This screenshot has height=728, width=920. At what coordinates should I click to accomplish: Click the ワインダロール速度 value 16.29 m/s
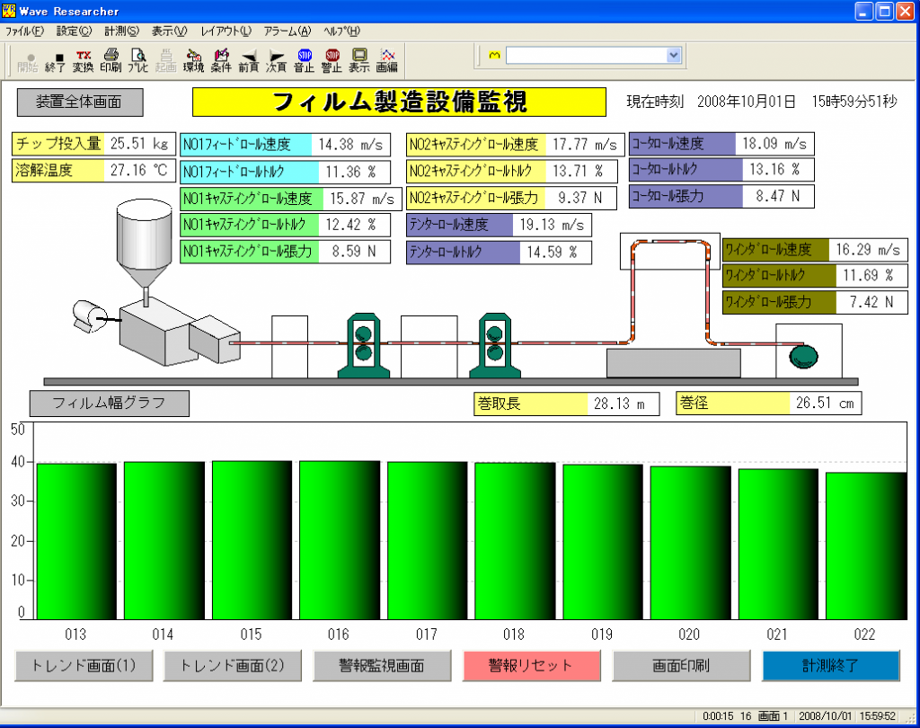click(x=868, y=250)
